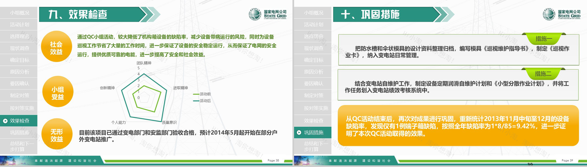Open 原因分析 in the Page 39 slide sidebar

(x=313, y=72)
